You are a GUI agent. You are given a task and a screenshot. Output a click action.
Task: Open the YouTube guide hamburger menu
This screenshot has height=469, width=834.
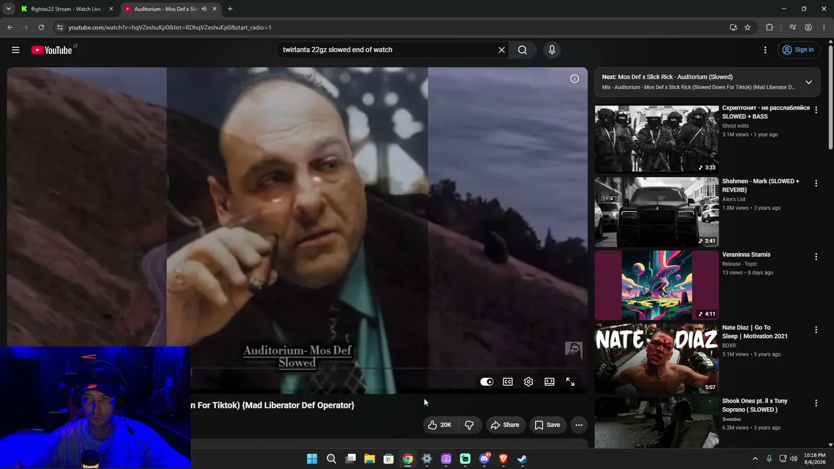pos(16,50)
